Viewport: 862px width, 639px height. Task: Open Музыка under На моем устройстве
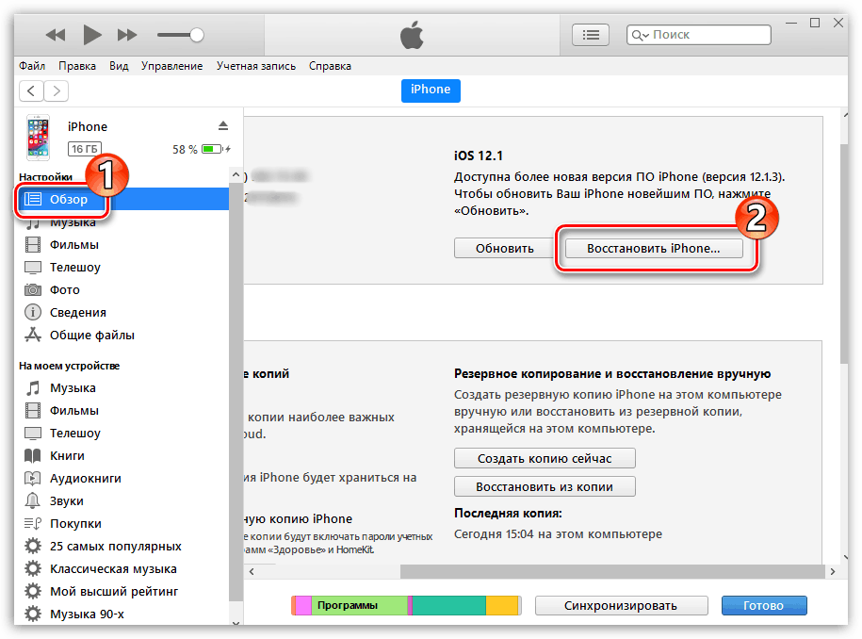click(122, 388)
